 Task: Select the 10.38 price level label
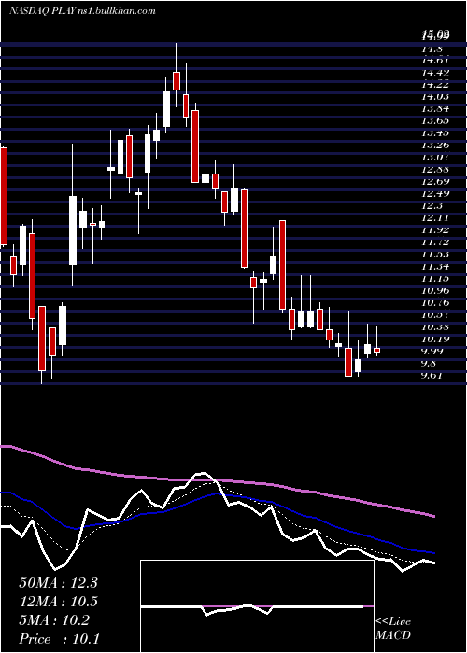click(x=435, y=326)
